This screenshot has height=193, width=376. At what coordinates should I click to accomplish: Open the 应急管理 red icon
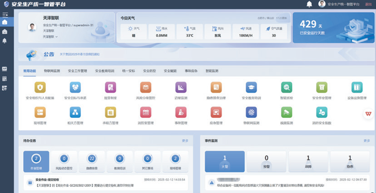click(216, 112)
